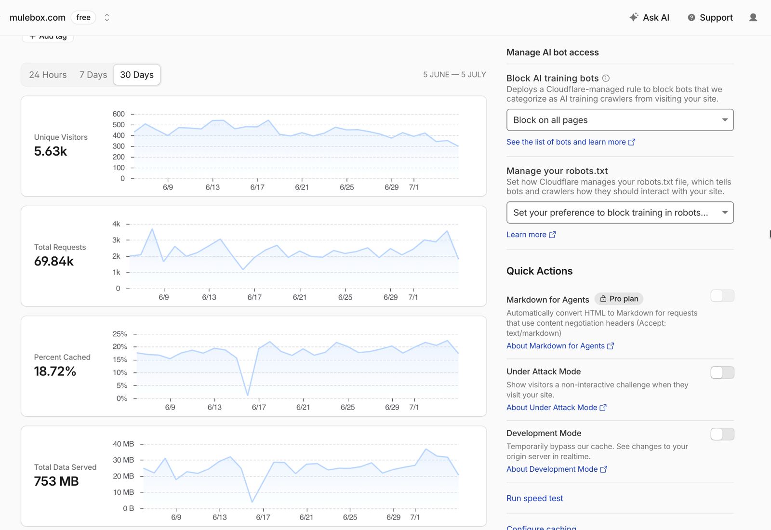
Task: Open About Markdown for Agents link
Action: point(560,346)
